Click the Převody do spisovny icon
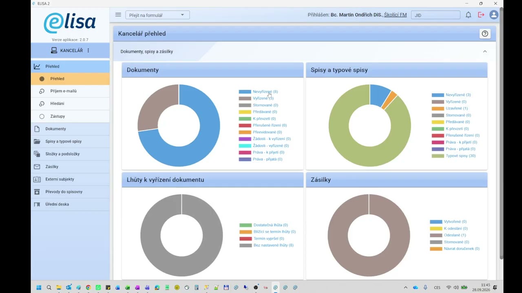This screenshot has width=522, height=293. (37, 192)
